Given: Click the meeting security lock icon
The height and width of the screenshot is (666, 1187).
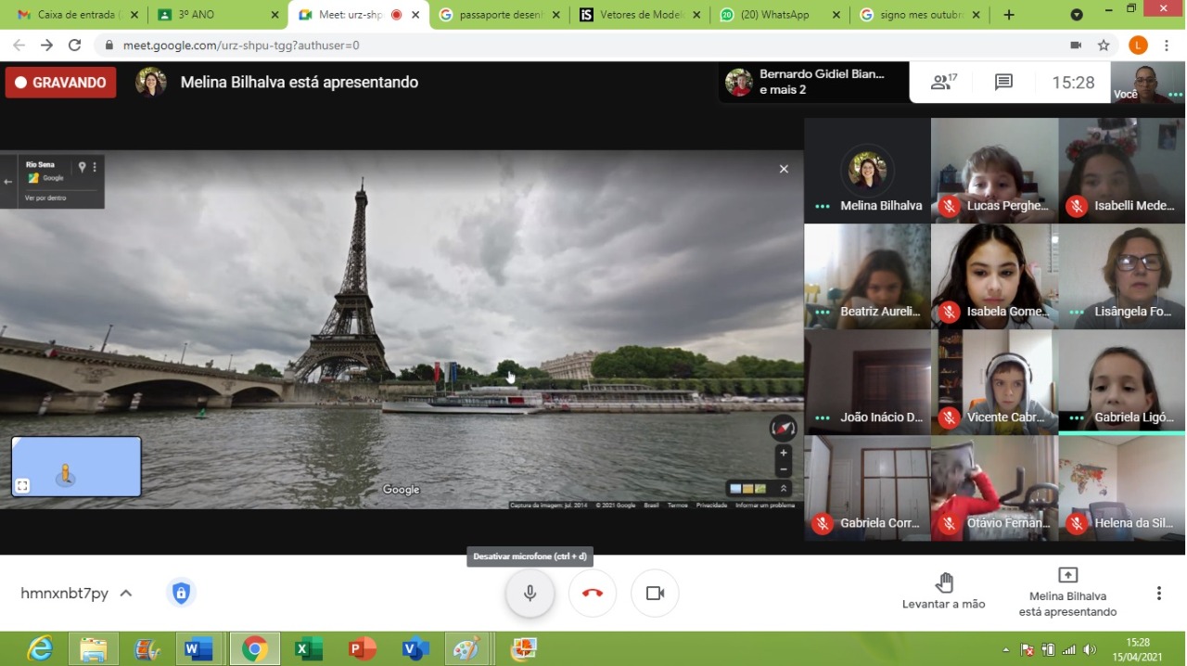Looking at the screenshot, I should tap(181, 593).
